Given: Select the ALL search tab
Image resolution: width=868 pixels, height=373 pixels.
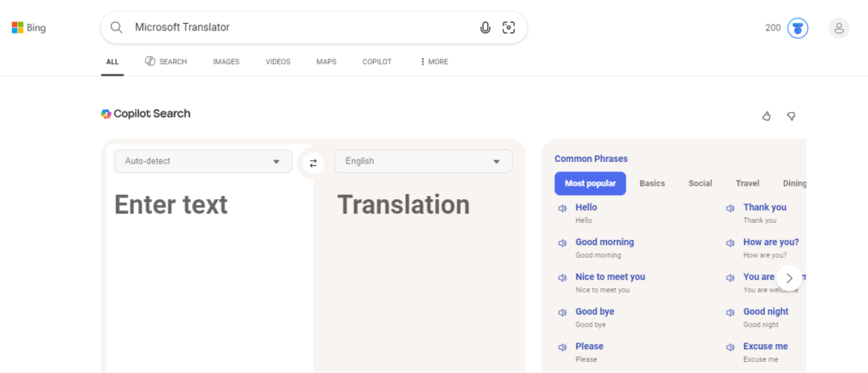Looking at the screenshot, I should pos(113,61).
